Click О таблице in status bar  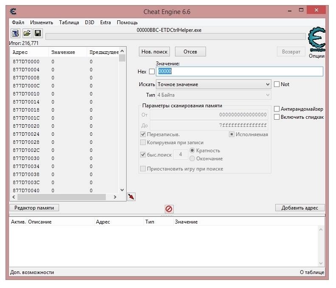pos(312,272)
